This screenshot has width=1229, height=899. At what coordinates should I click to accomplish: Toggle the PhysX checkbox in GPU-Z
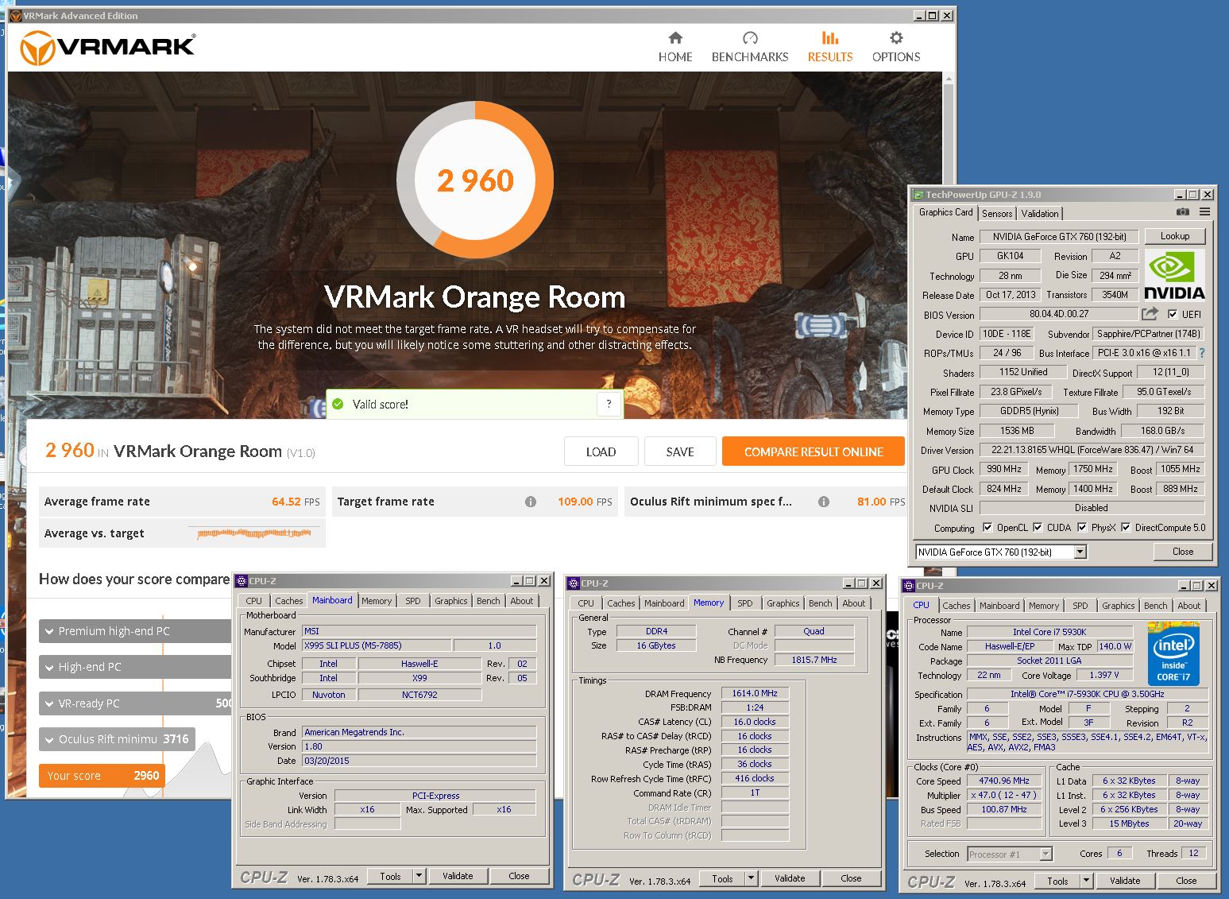1082,527
